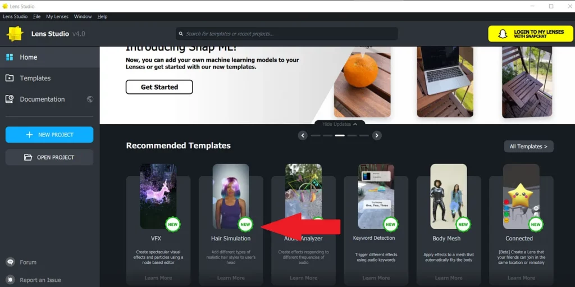This screenshot has width=575, height=287.
Task: Click the Open Project button
Action: click(49, 157)
